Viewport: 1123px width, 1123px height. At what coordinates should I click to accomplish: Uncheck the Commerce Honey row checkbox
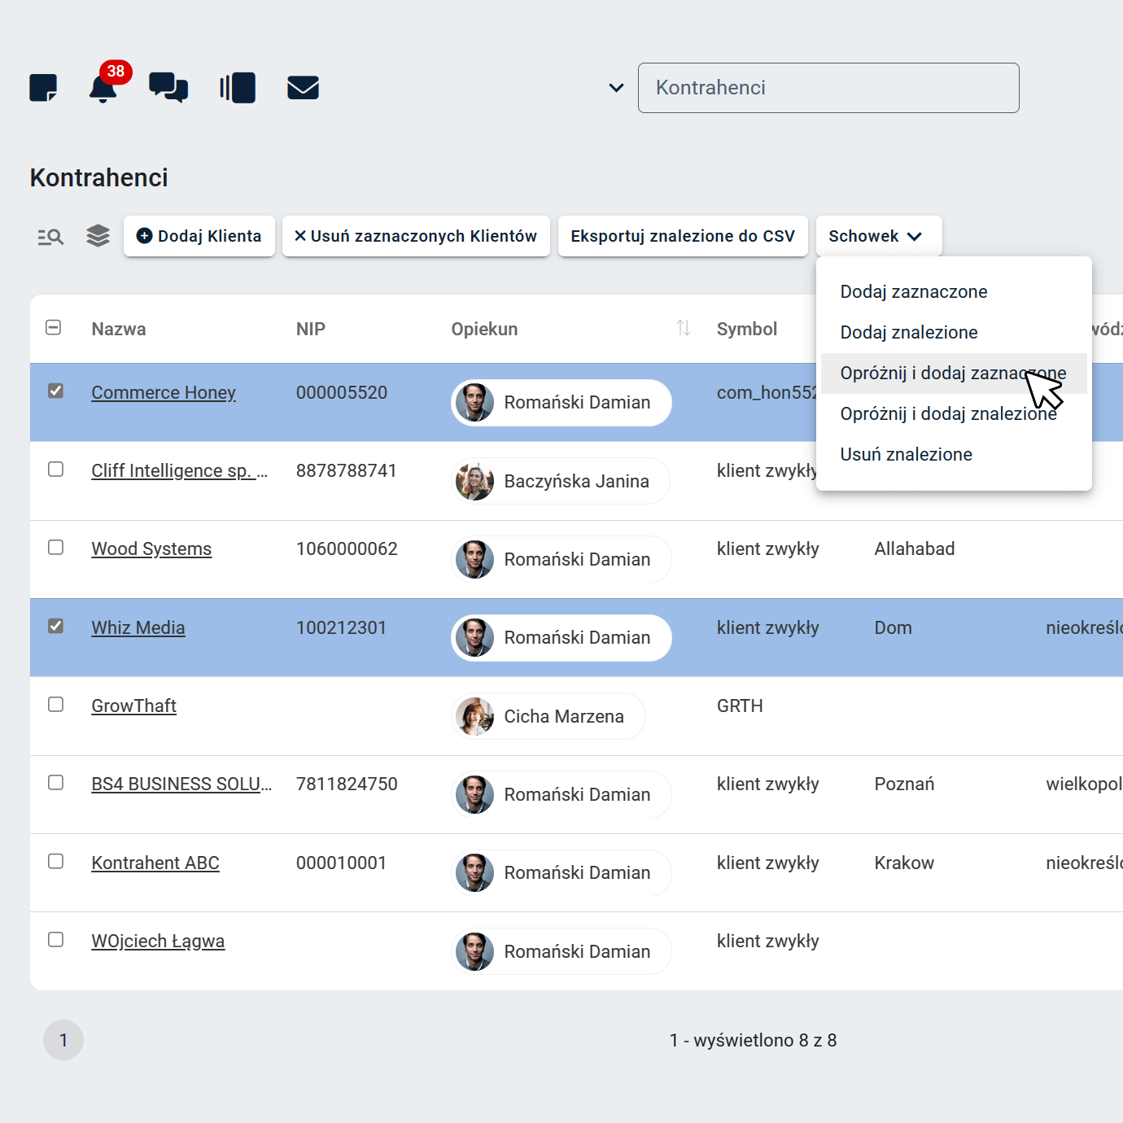coord(55,391)
